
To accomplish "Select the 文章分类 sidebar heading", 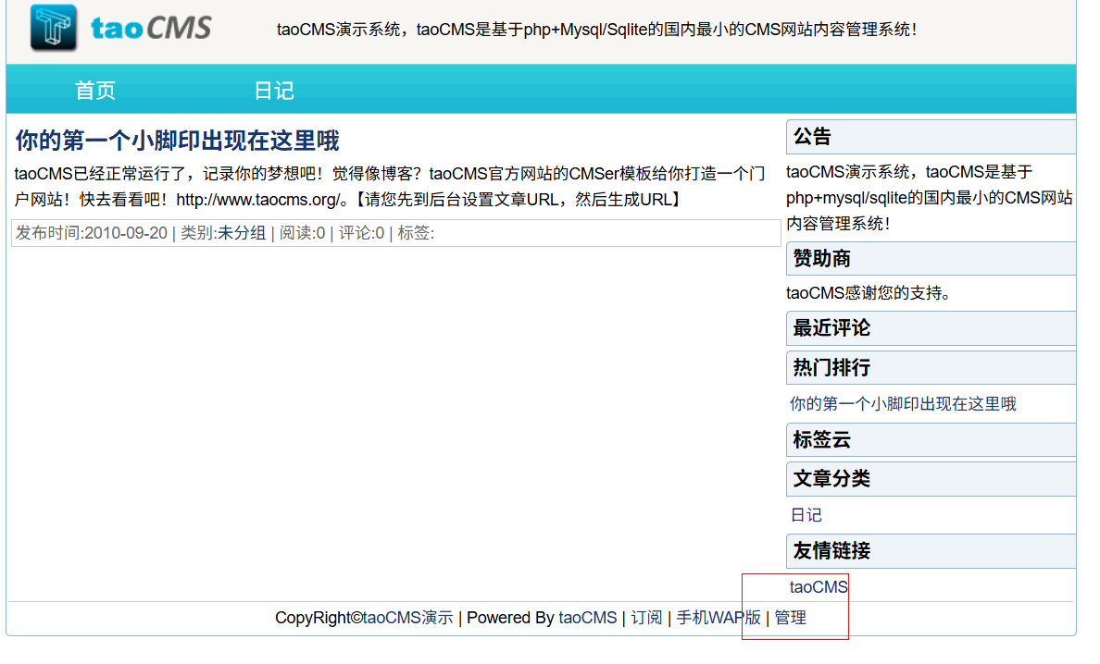I will coord(831,479).
